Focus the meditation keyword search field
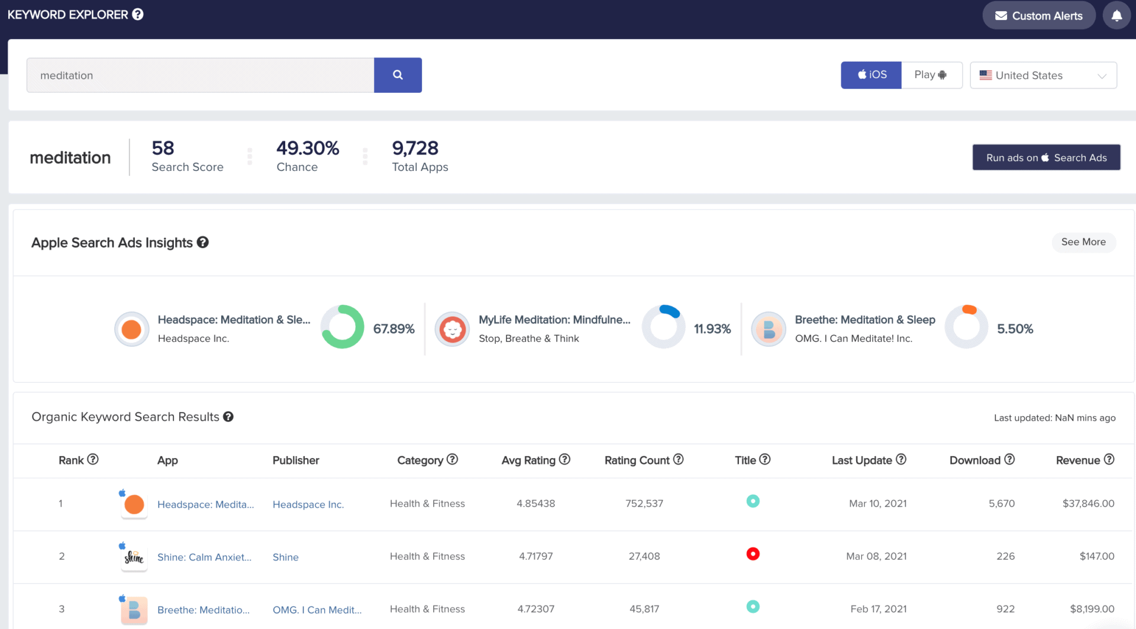1136x629 pixels. click(x=201, y=75)
